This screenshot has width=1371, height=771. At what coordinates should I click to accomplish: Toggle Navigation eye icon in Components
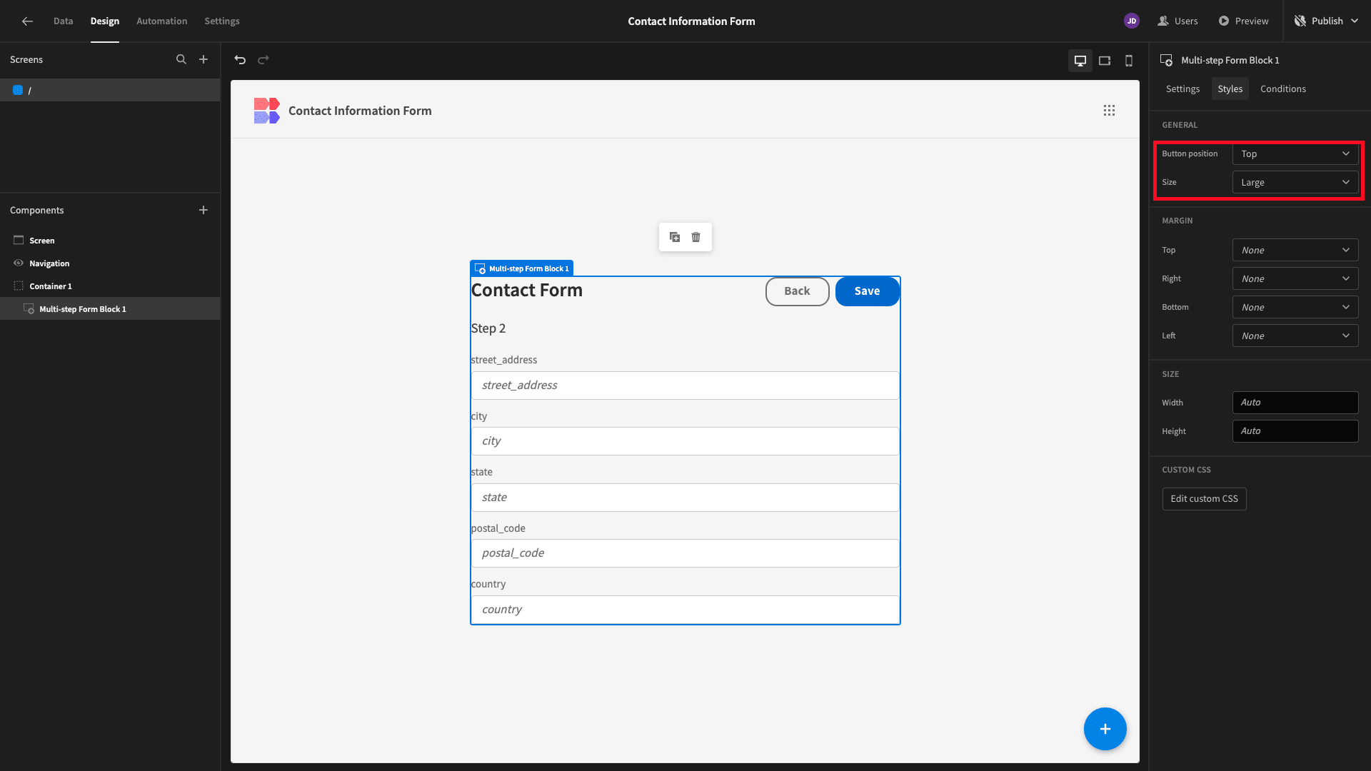tap(19, 263)
